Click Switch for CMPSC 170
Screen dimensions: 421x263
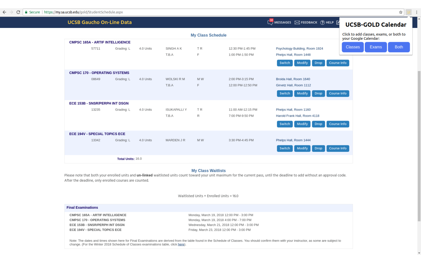(285, 93)
